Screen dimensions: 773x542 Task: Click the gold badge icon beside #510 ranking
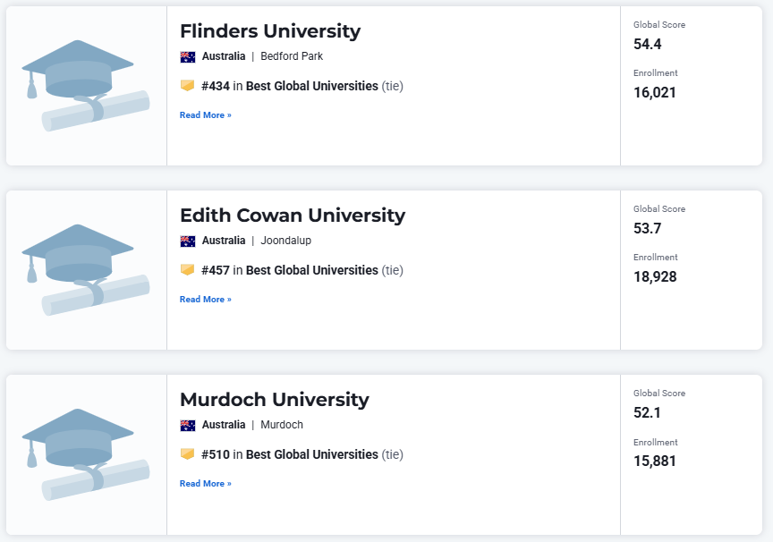[x=187, y=453]
